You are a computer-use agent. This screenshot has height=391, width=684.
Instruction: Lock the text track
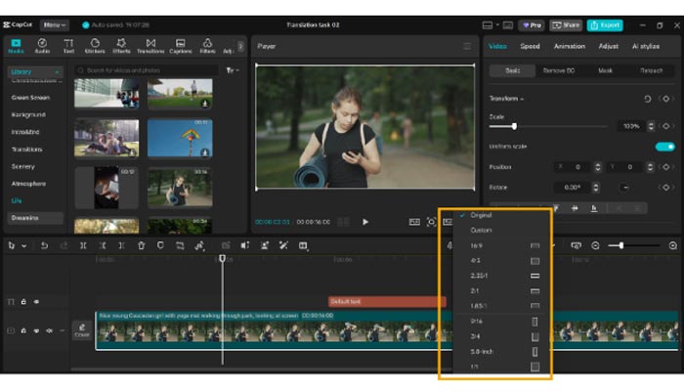pos(24,302)
